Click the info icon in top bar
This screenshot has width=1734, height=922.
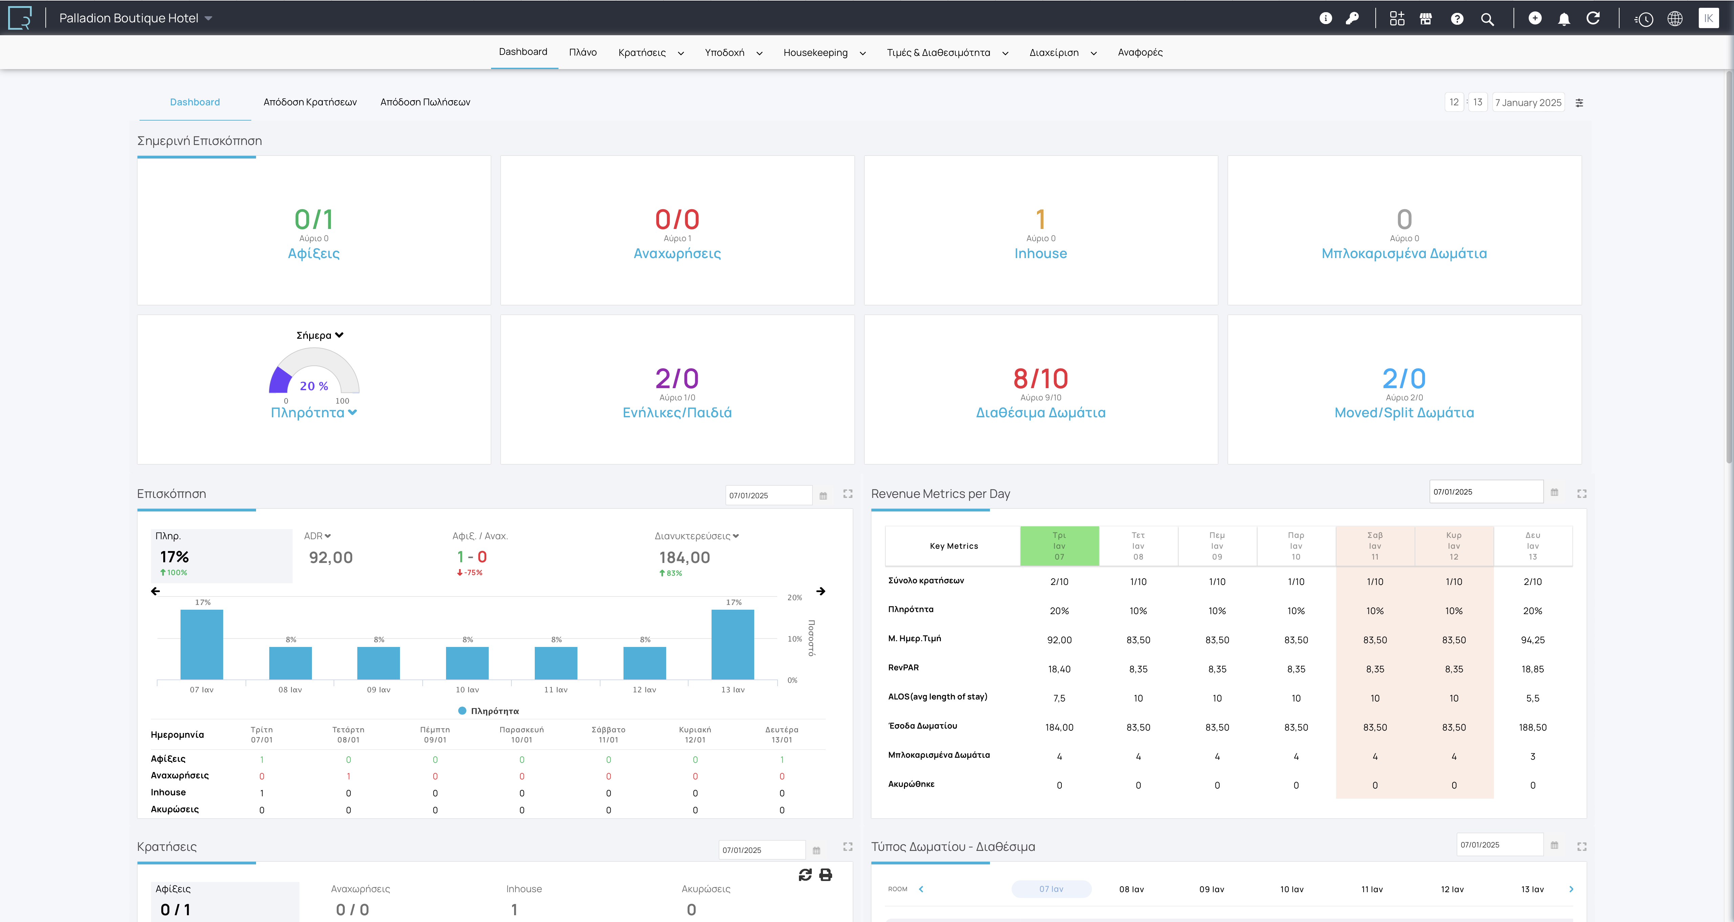click(x=1326, y=18)
